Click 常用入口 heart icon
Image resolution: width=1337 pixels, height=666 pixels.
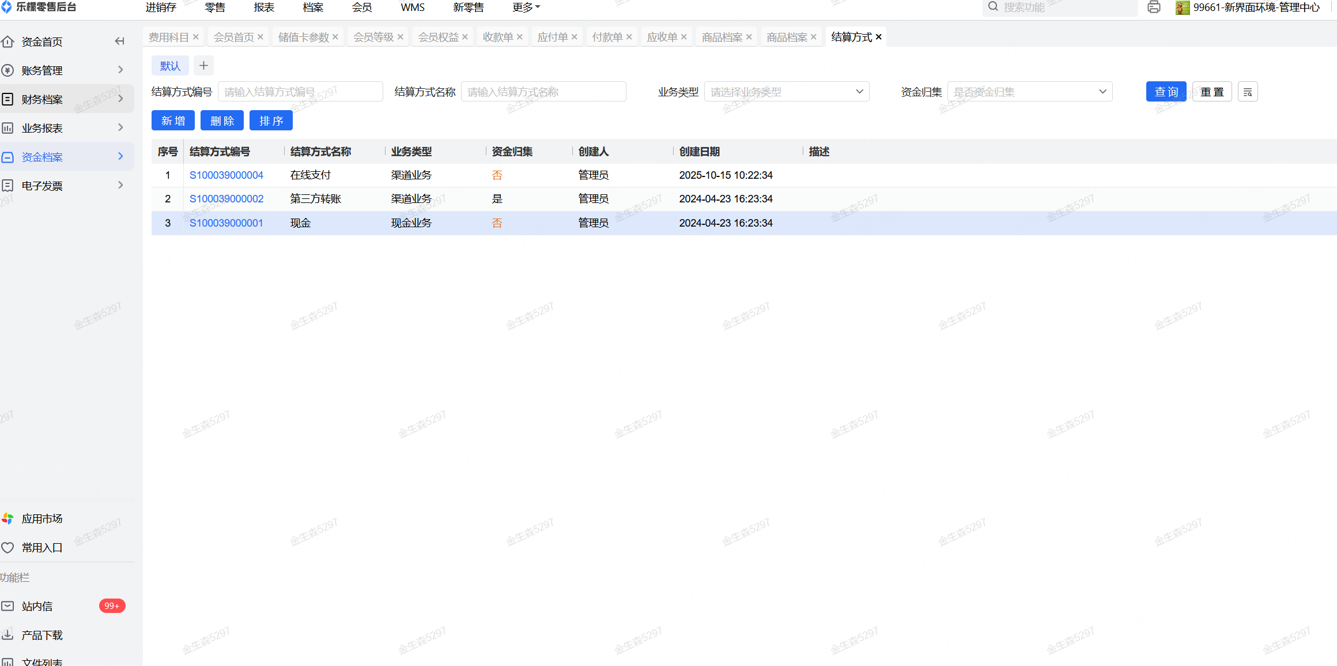coord(7,548)
